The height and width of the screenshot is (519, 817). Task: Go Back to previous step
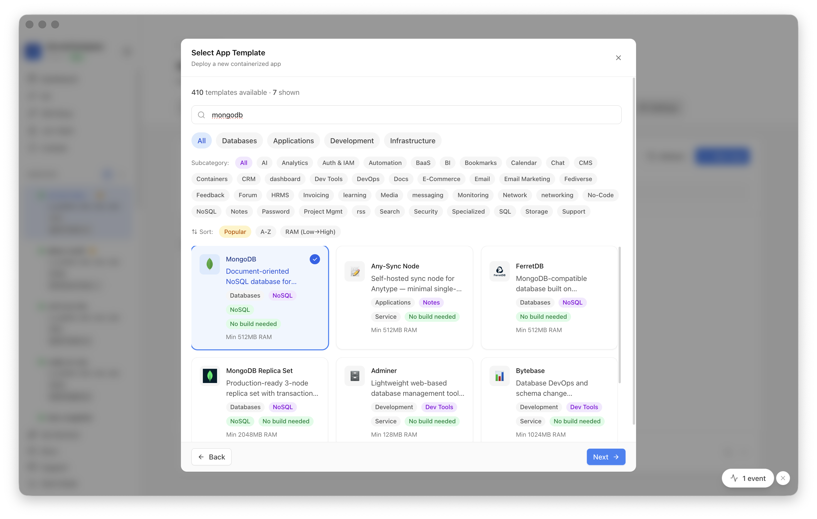(211, 457)
